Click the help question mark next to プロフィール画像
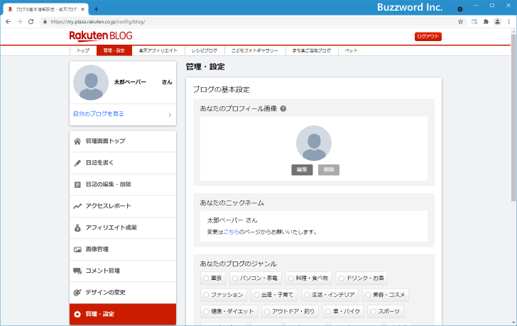The width and height of the screenshot is (517, 326). pos(283,108)
